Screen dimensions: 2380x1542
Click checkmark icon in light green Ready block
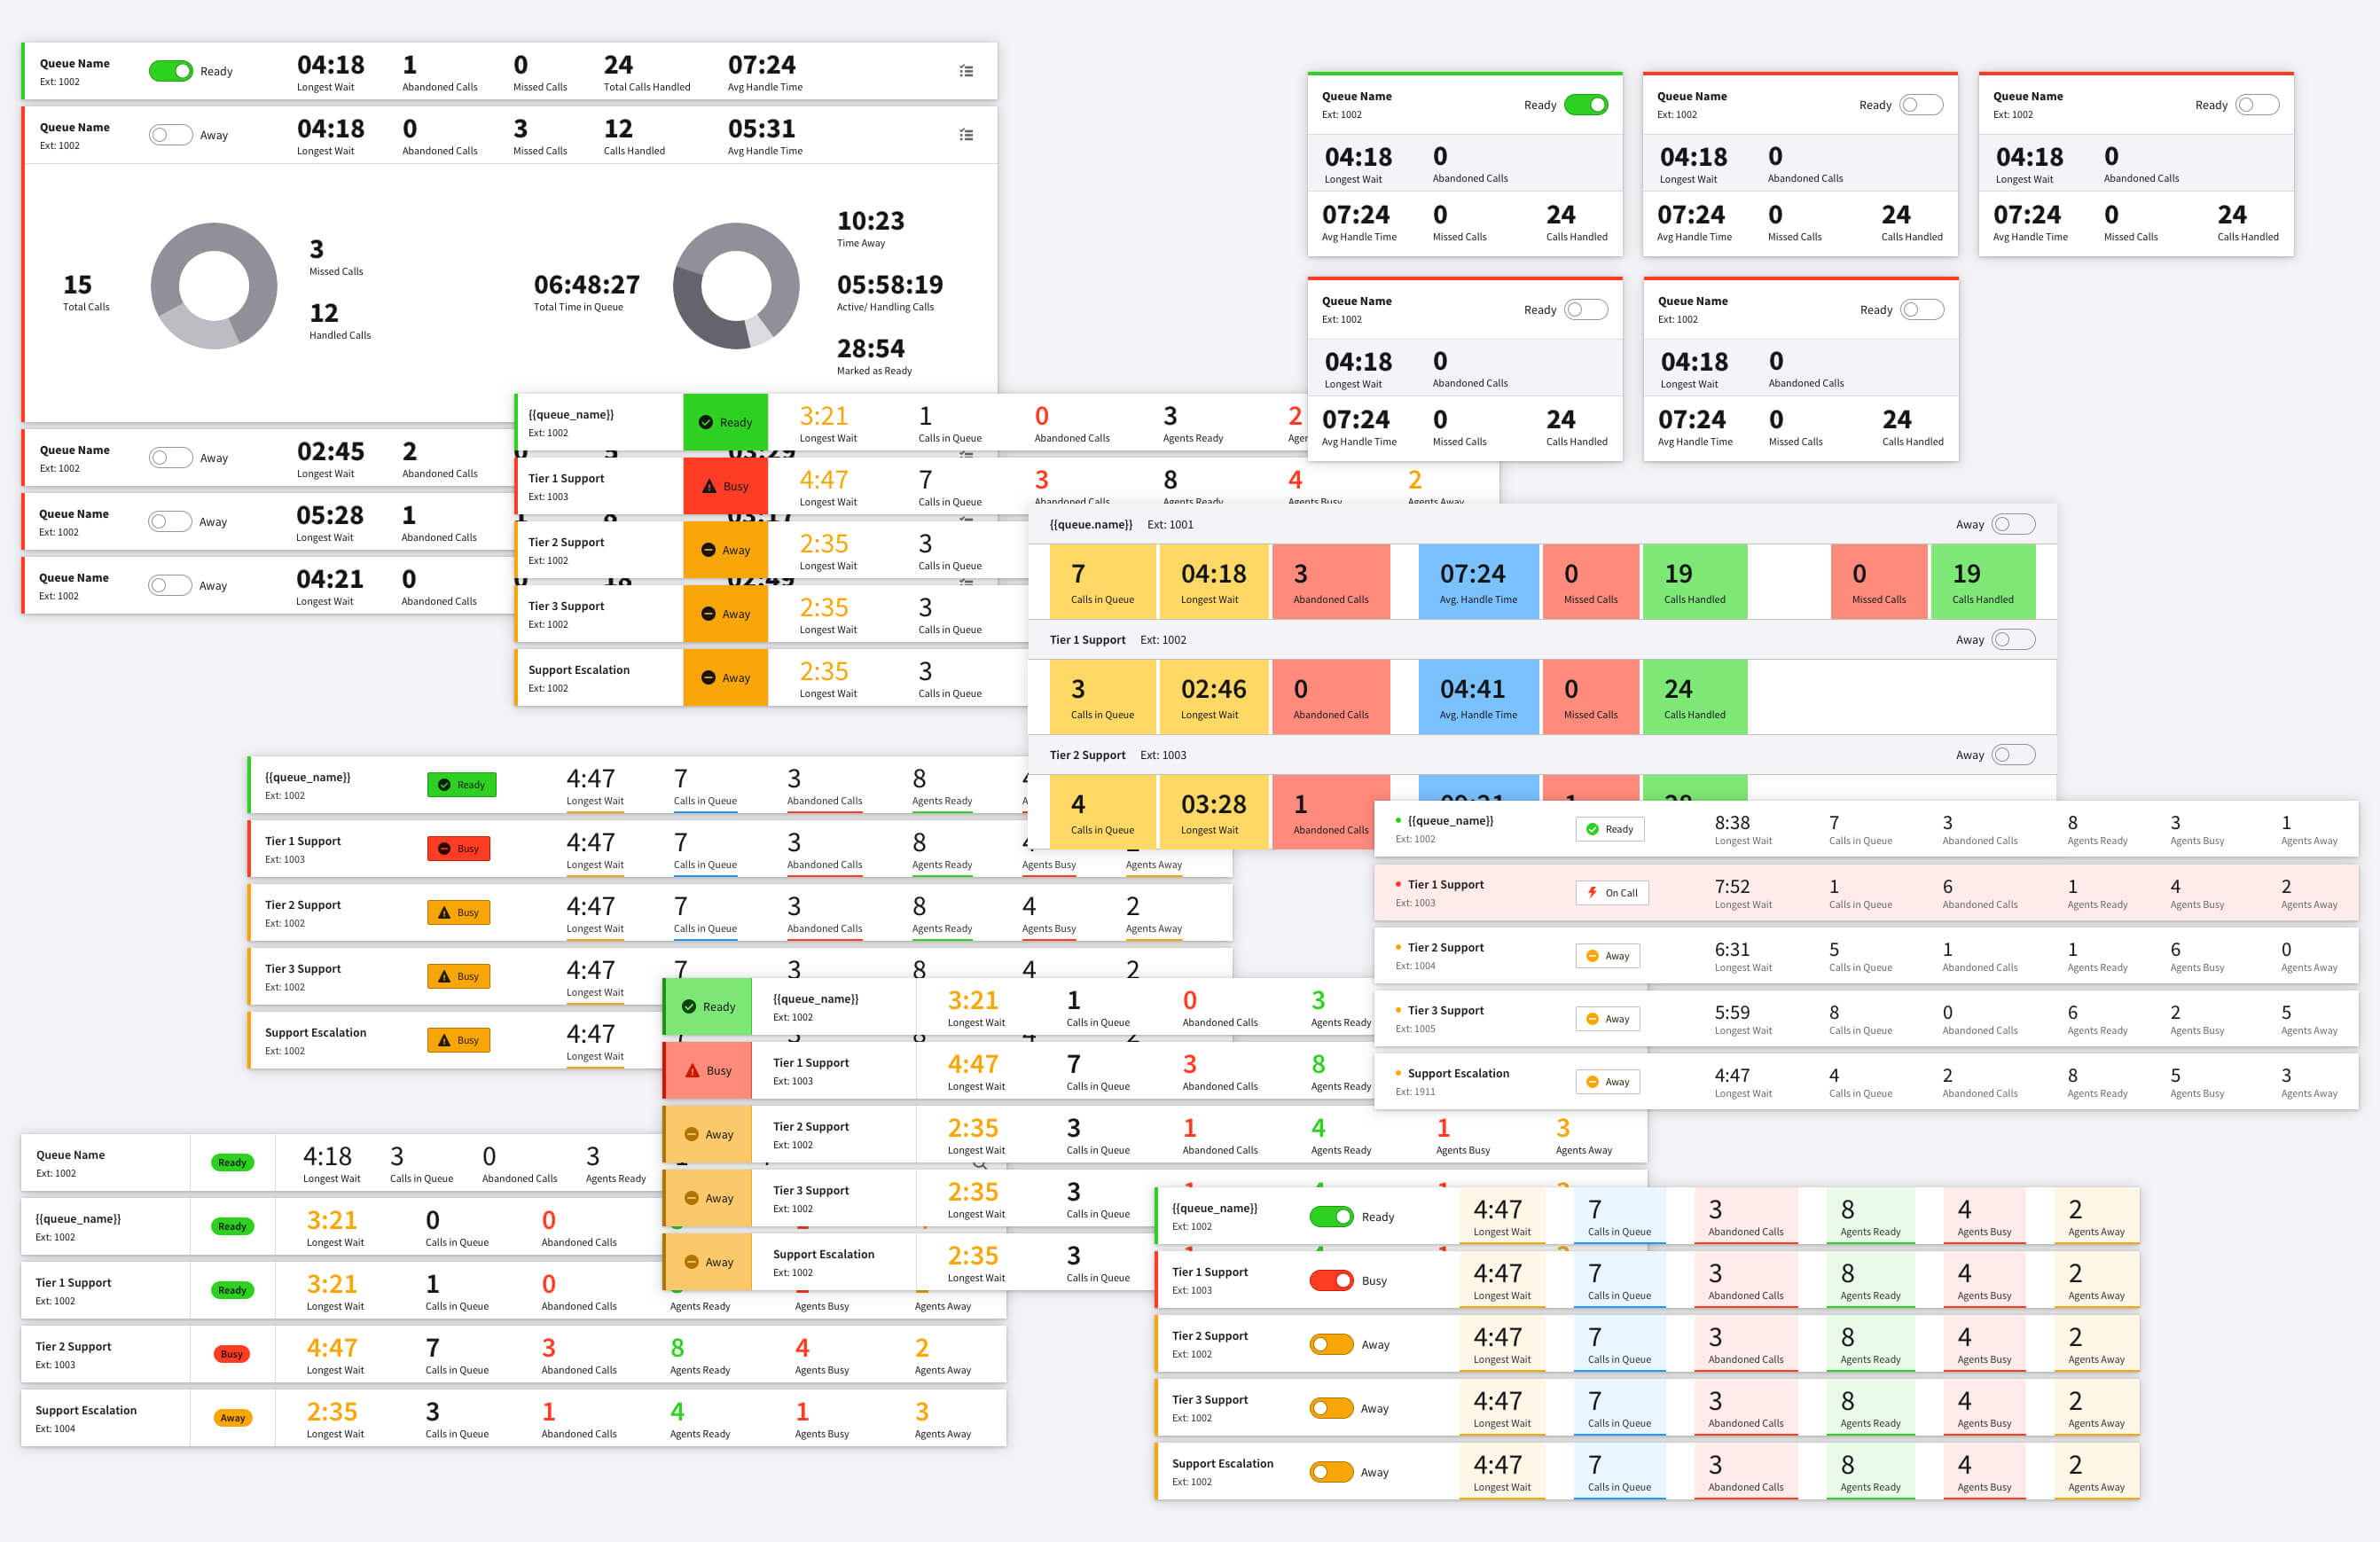[689, 1006]
